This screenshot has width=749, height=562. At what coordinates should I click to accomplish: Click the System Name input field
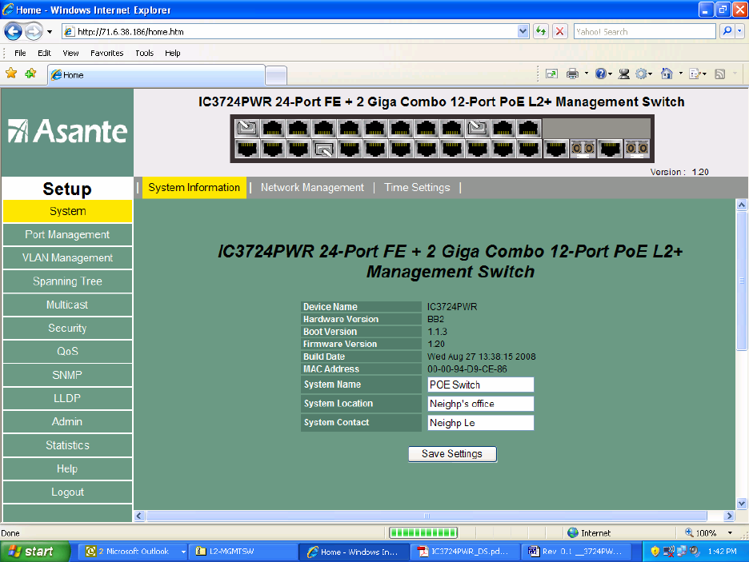(x=480, y=385)
